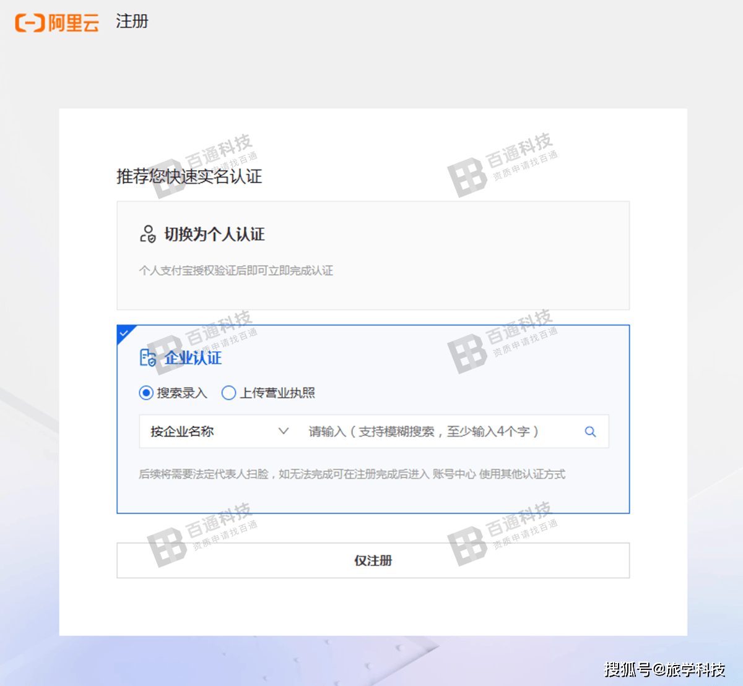This screenshot has width=743, height=686.
Task: Switch to 切换为个人认证 card title
Action: 214,234
